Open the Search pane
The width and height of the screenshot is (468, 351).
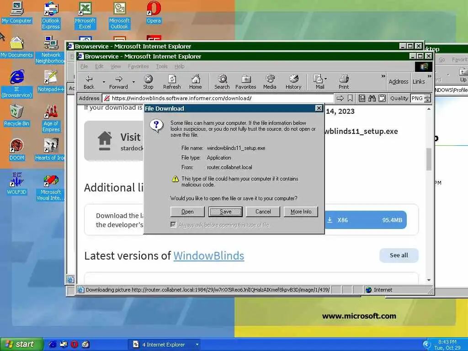click(222, 82)
